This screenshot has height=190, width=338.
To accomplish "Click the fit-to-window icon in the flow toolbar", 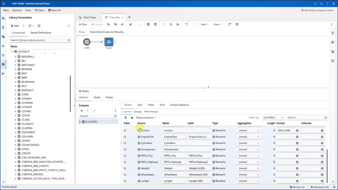I will coord(237,25).
